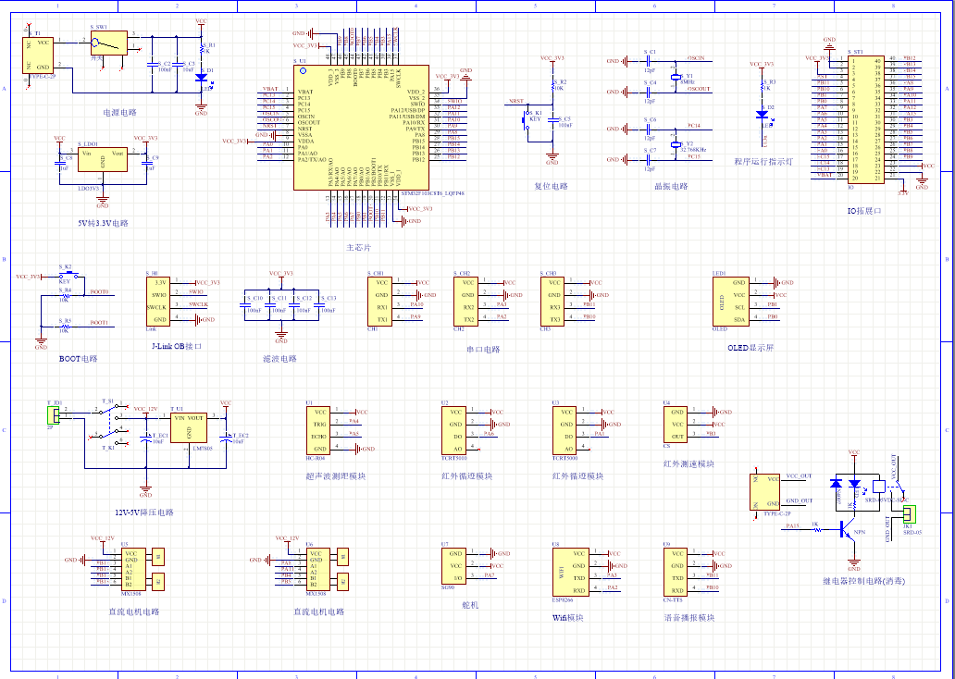
Task: Click the 晶振电路 label
Action: [671, 186]
